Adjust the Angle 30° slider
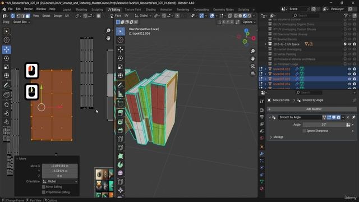 pos(324,125)
